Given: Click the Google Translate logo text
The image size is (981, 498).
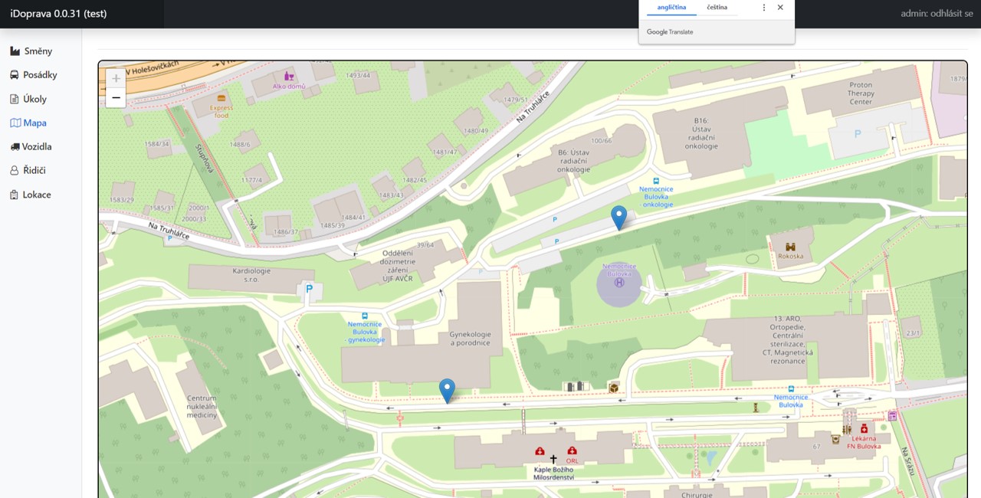Looking at the screenshot, I should click(670, 32).
